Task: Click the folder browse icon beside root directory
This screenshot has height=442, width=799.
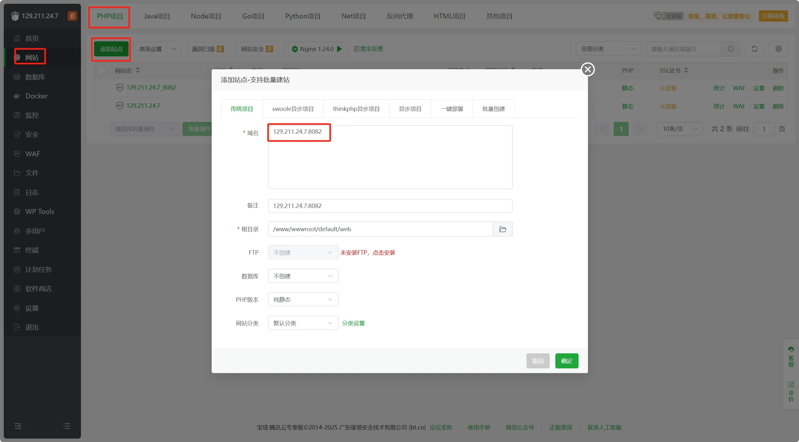Action: [502, 229]
